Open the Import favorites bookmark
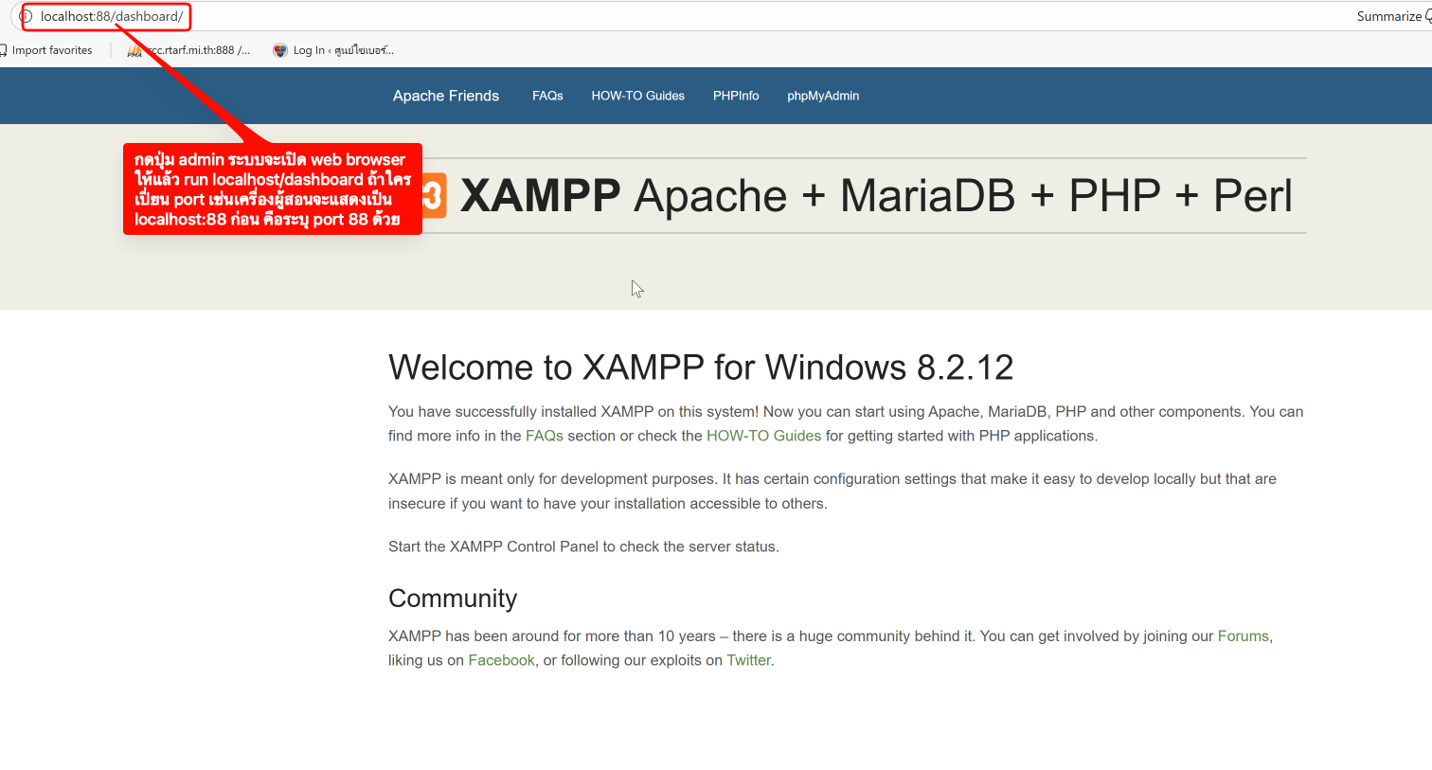The width and height of the screenshot is (1432, 770). pos(51,50)
